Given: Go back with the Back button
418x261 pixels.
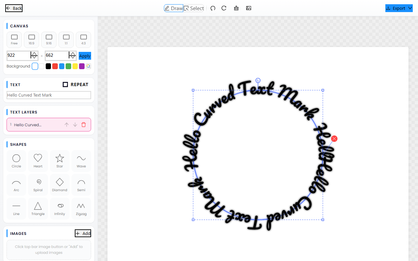Looking at the screenshot, I should tap(14, 8).
